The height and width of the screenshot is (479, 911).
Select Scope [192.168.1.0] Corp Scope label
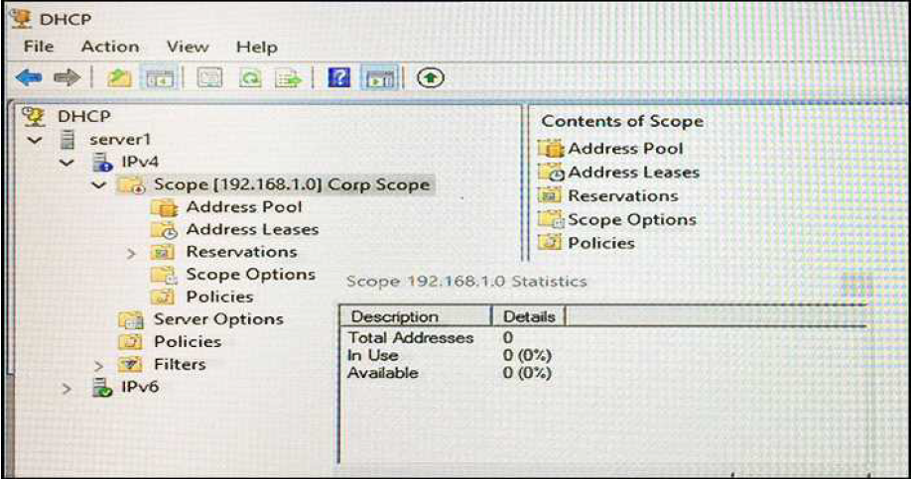click(292, 184)
